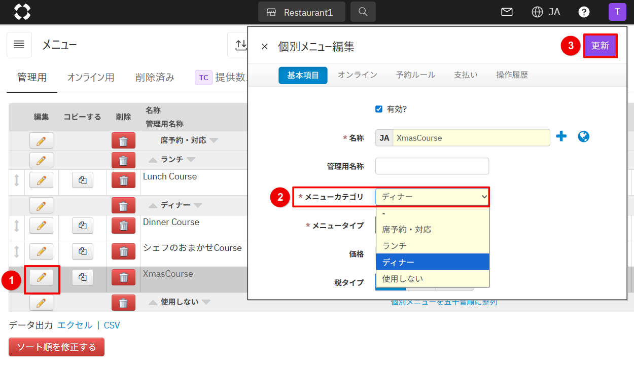Delete the Lunch Course menu
The height and width of the screenshot is (367, 634).
(x=123, y=180)
